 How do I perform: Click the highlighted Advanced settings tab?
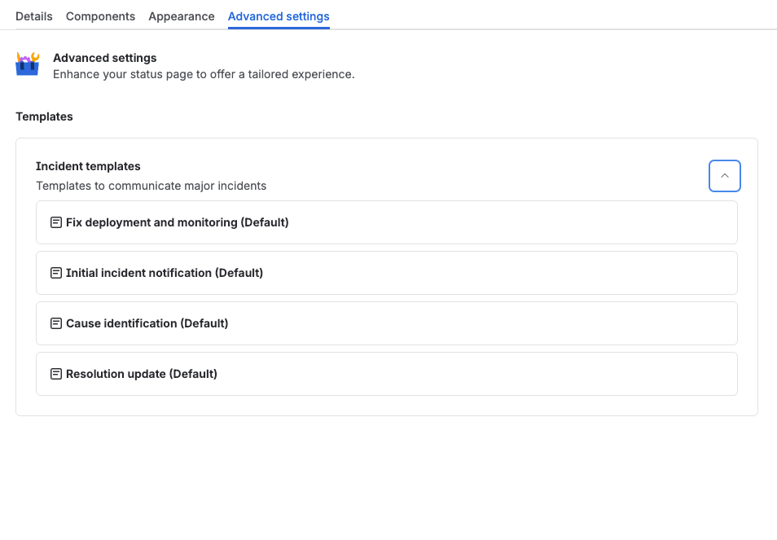coord(278,15)
